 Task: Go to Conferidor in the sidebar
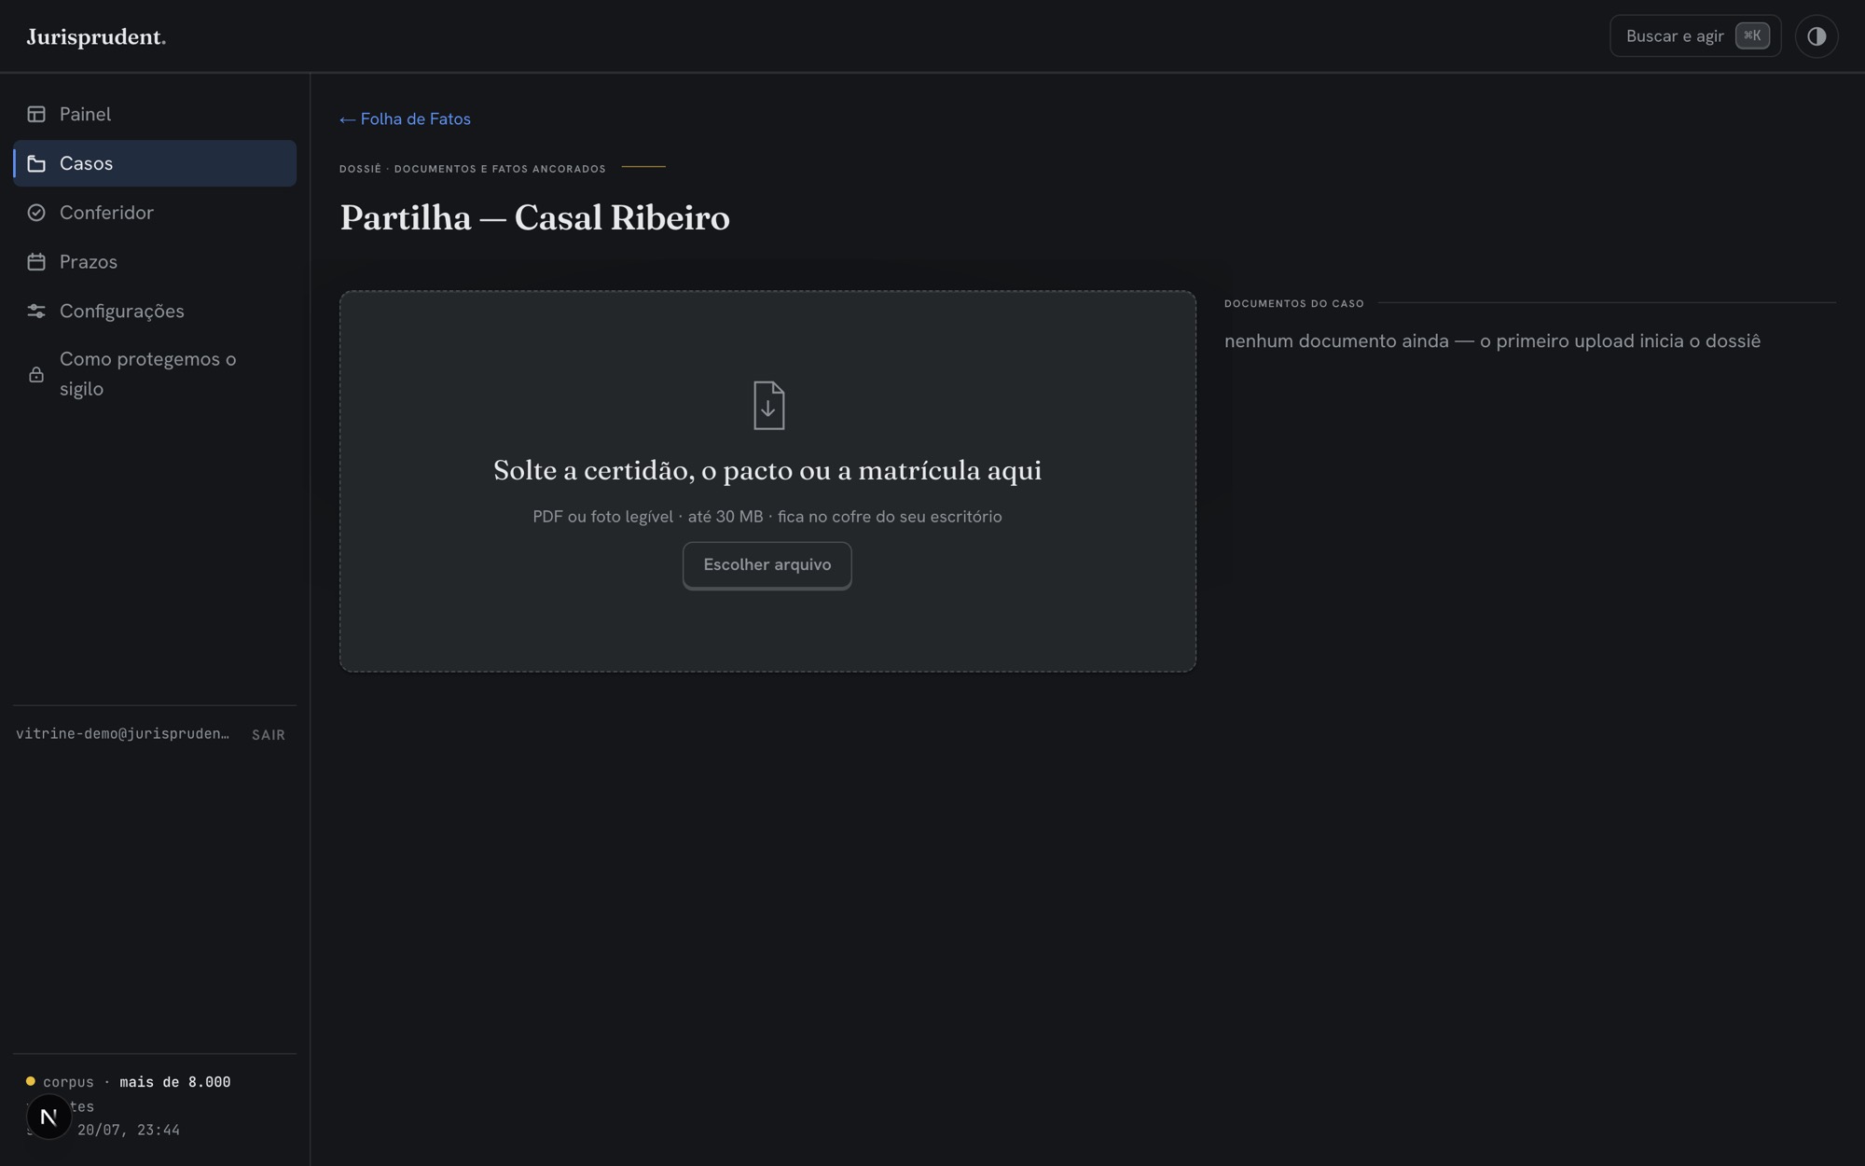coord(155,213)
